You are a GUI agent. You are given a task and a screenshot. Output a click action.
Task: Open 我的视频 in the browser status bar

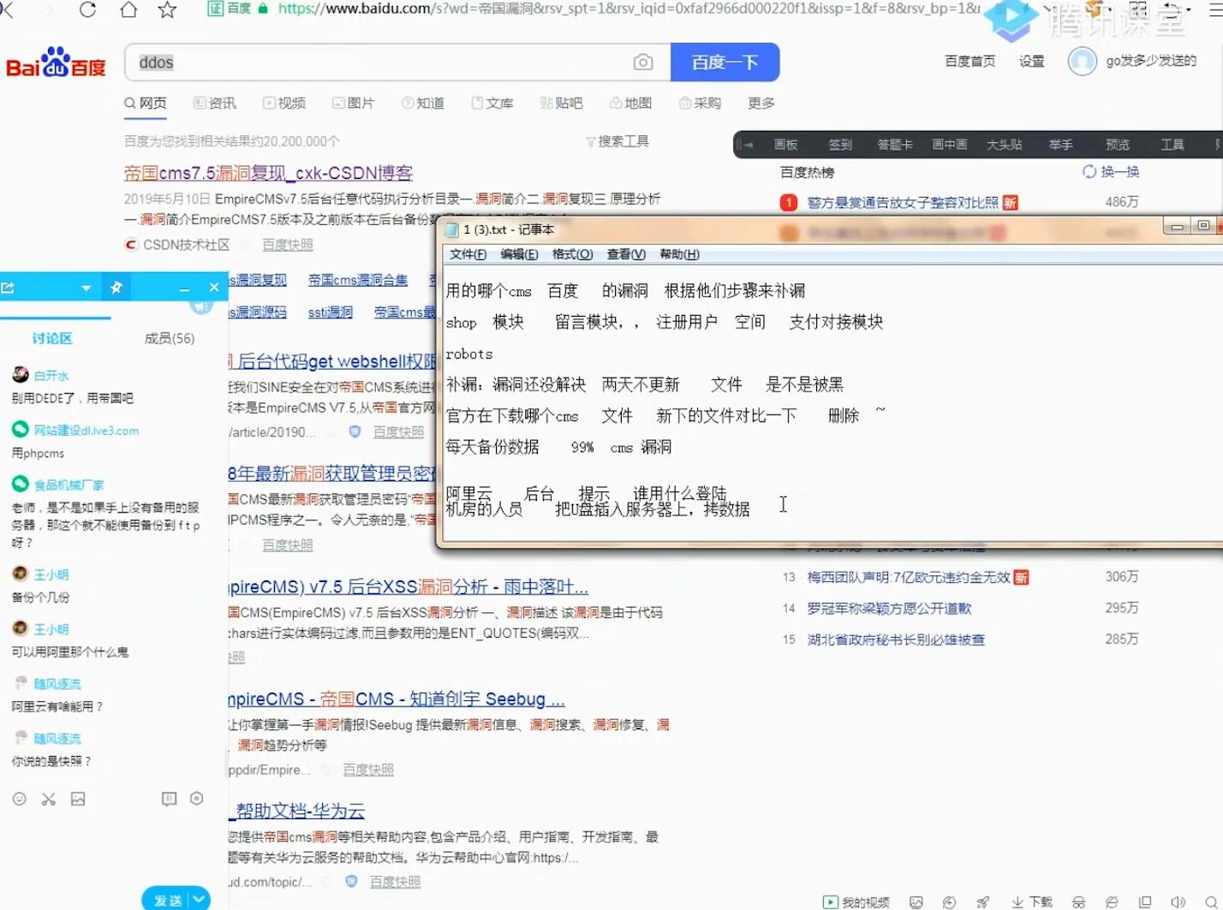(x=856, y=902)
